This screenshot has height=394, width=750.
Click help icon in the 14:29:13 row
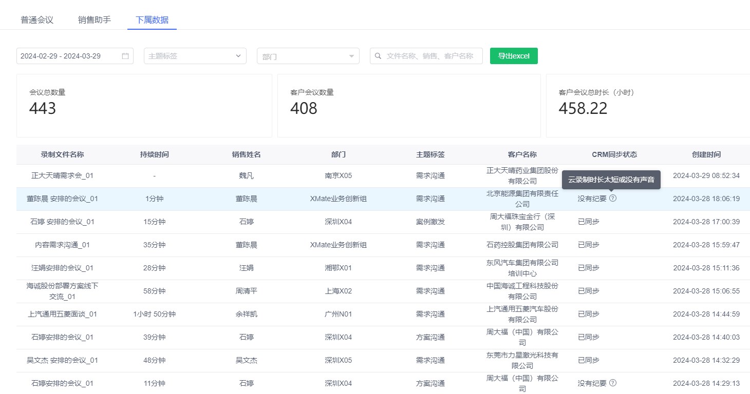click(613, 383)
